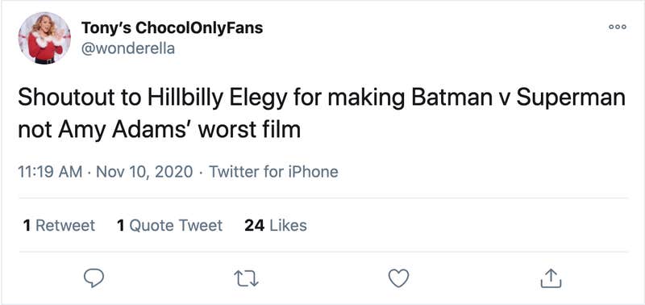Retweet using the retweet arrows icon
Screen dimensions: 645x305
[x=246, y=278]
